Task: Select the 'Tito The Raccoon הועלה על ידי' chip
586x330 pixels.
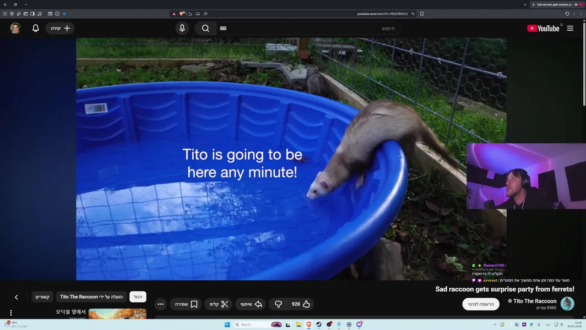Action: [92, 297]
